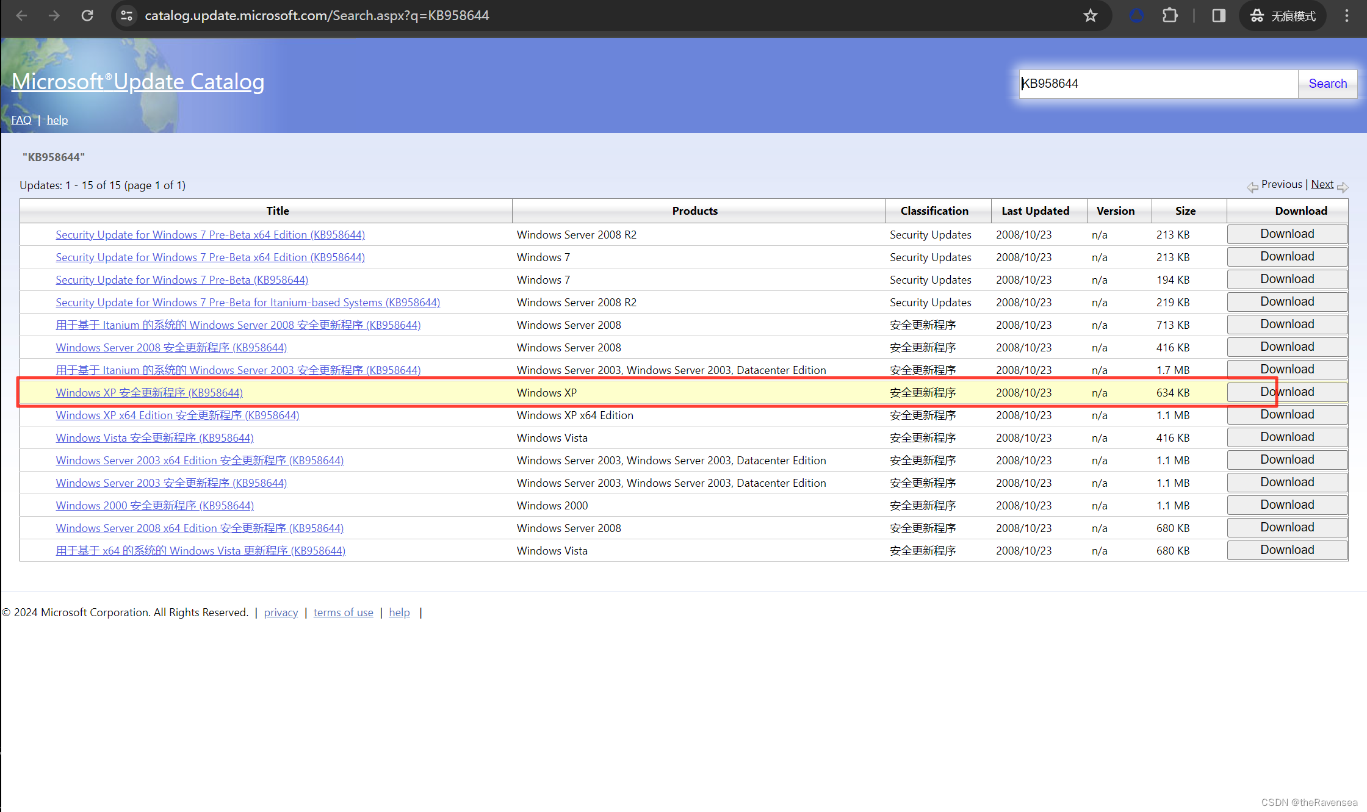This screenshot has height=812, width=1367.
Task: Open the privacy link in footer
Action: coord(281,613)
